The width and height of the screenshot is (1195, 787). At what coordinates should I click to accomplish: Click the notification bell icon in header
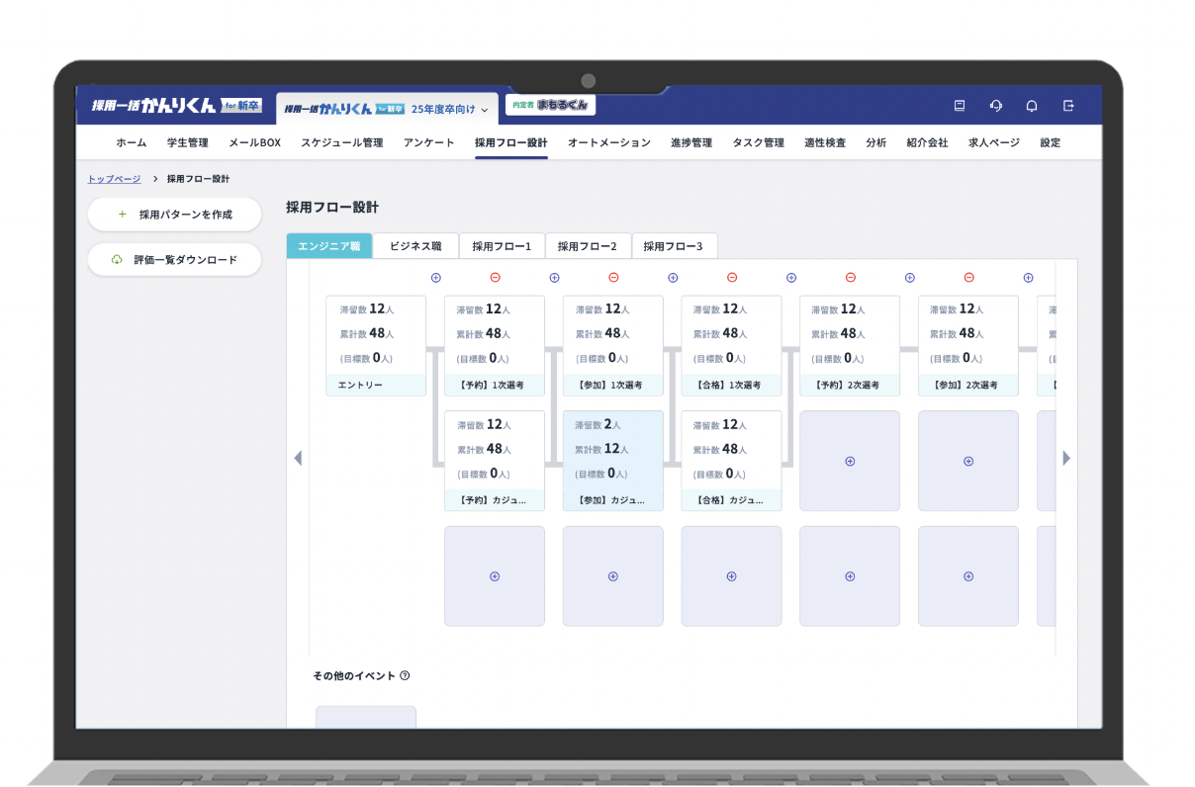click(x=1032, y=106)
